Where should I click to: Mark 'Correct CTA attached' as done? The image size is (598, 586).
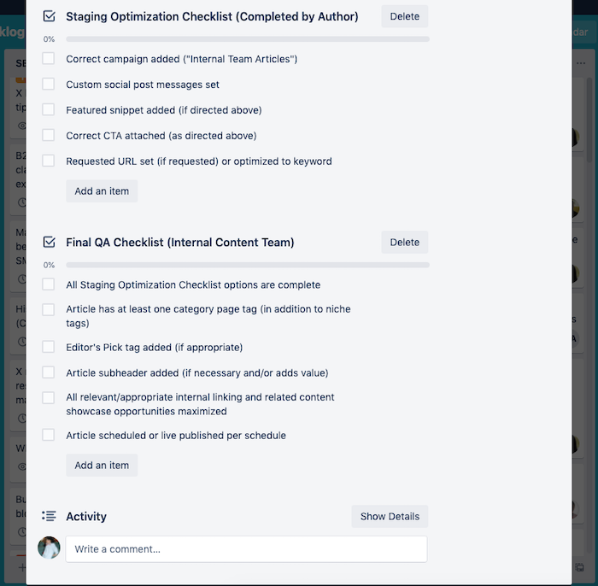pos(49,135)
